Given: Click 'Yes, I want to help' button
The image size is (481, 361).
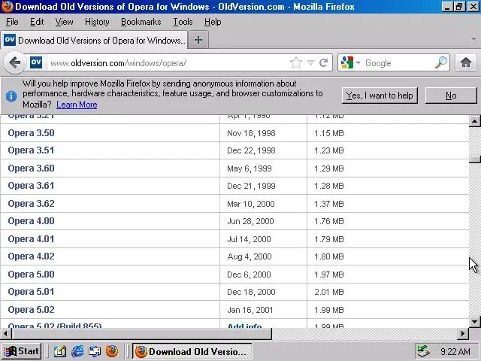Looking at the screenshot, I should (x=380, y=96).
